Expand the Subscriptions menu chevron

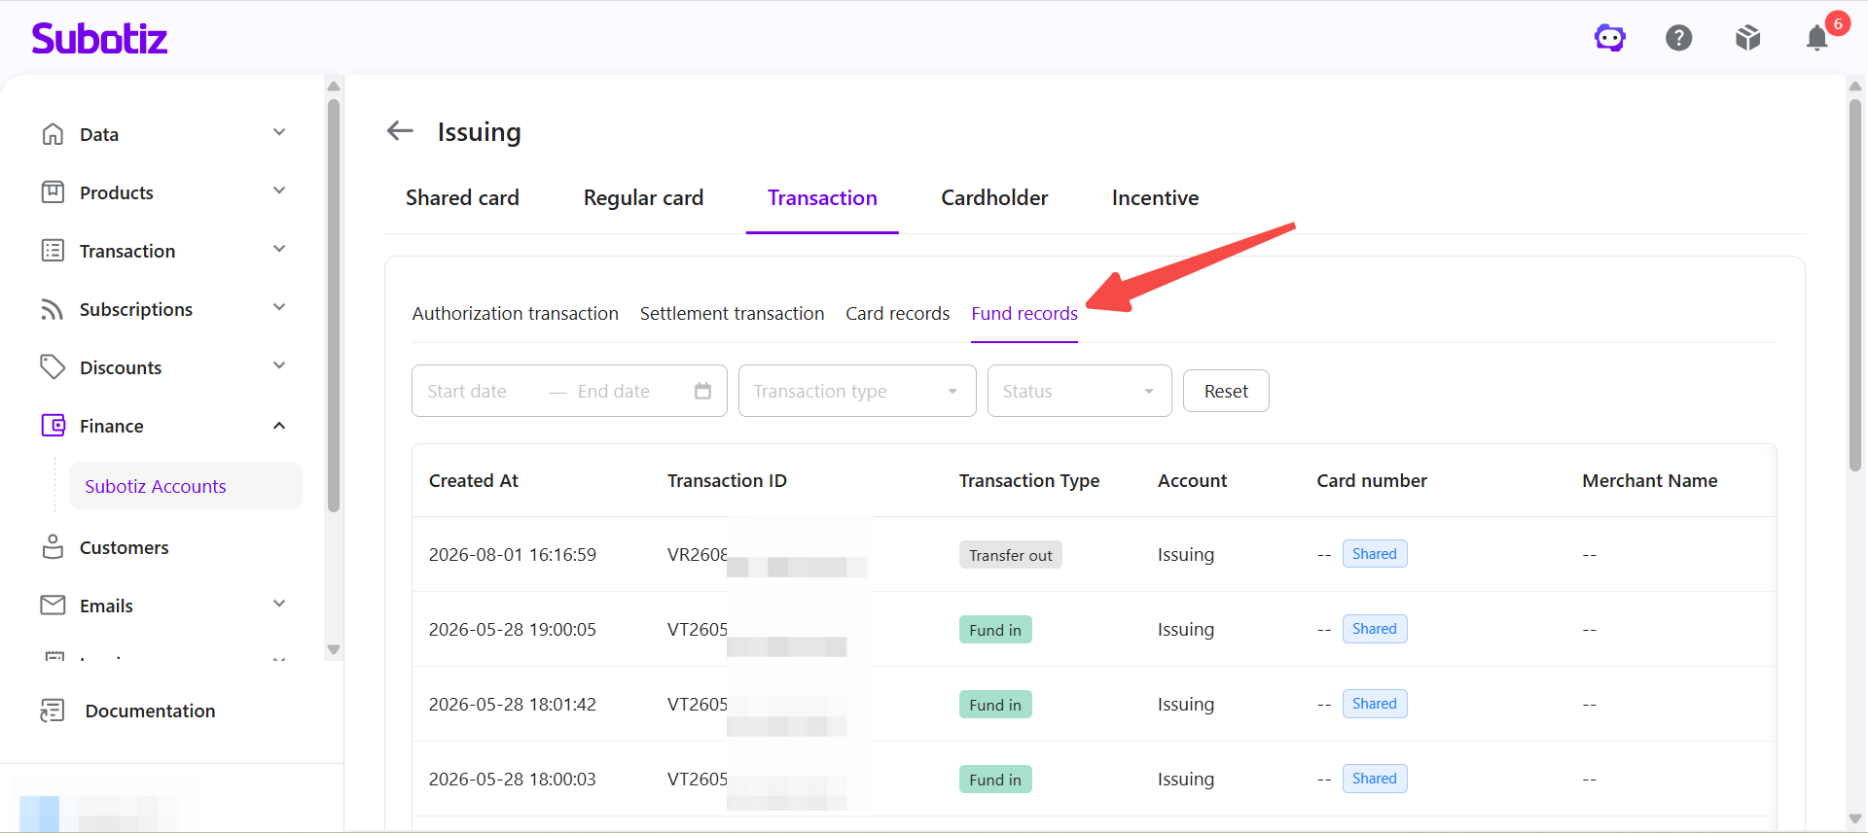279,307
